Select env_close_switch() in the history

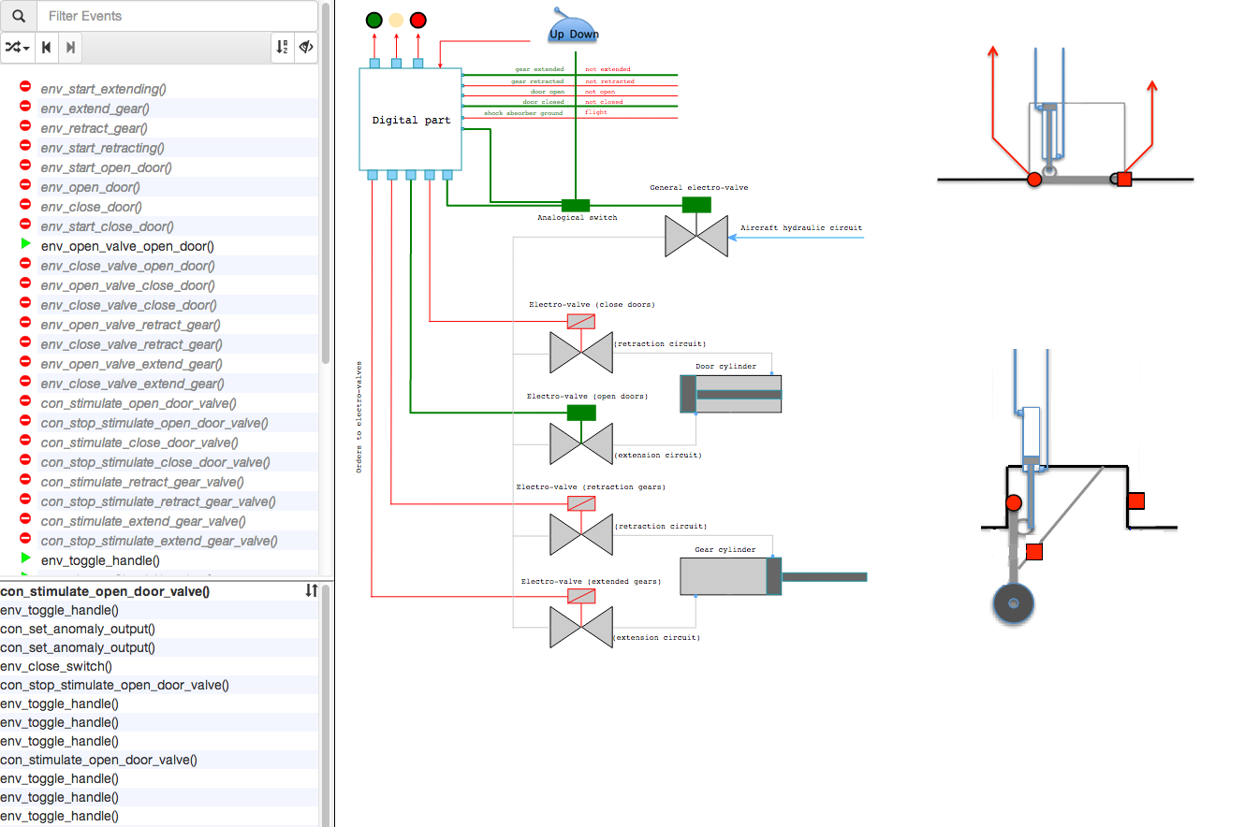(x=56, y=666)
